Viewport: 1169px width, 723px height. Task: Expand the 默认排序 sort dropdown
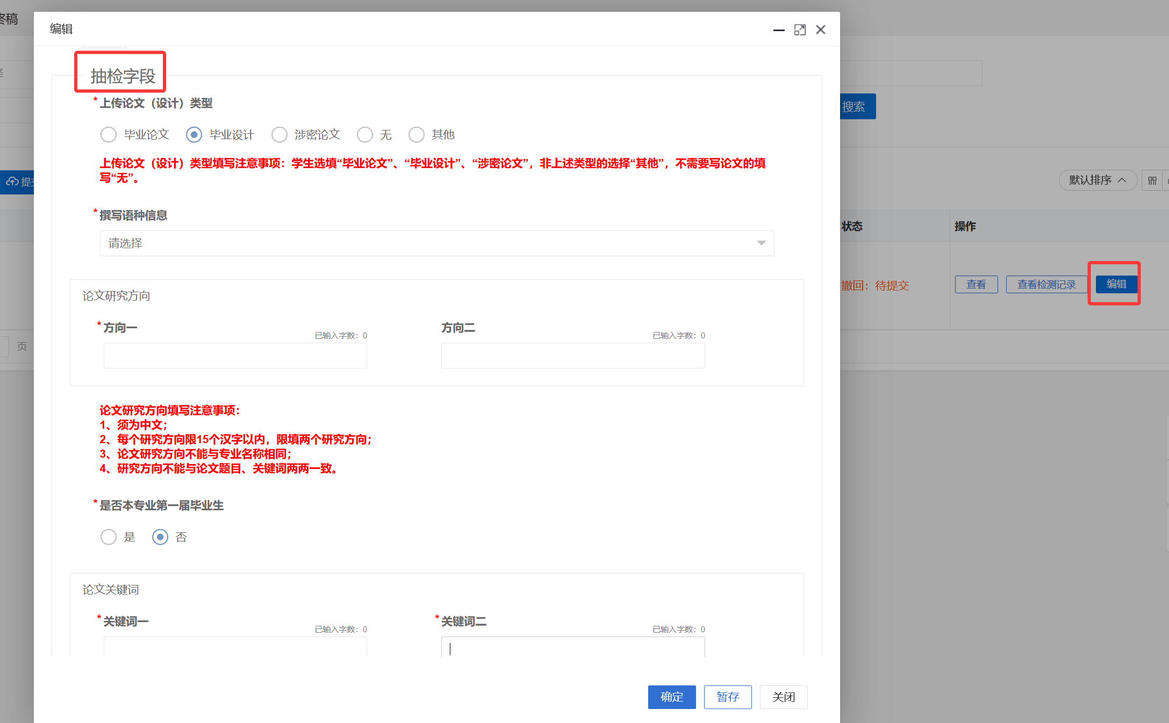pos(1097,180)
